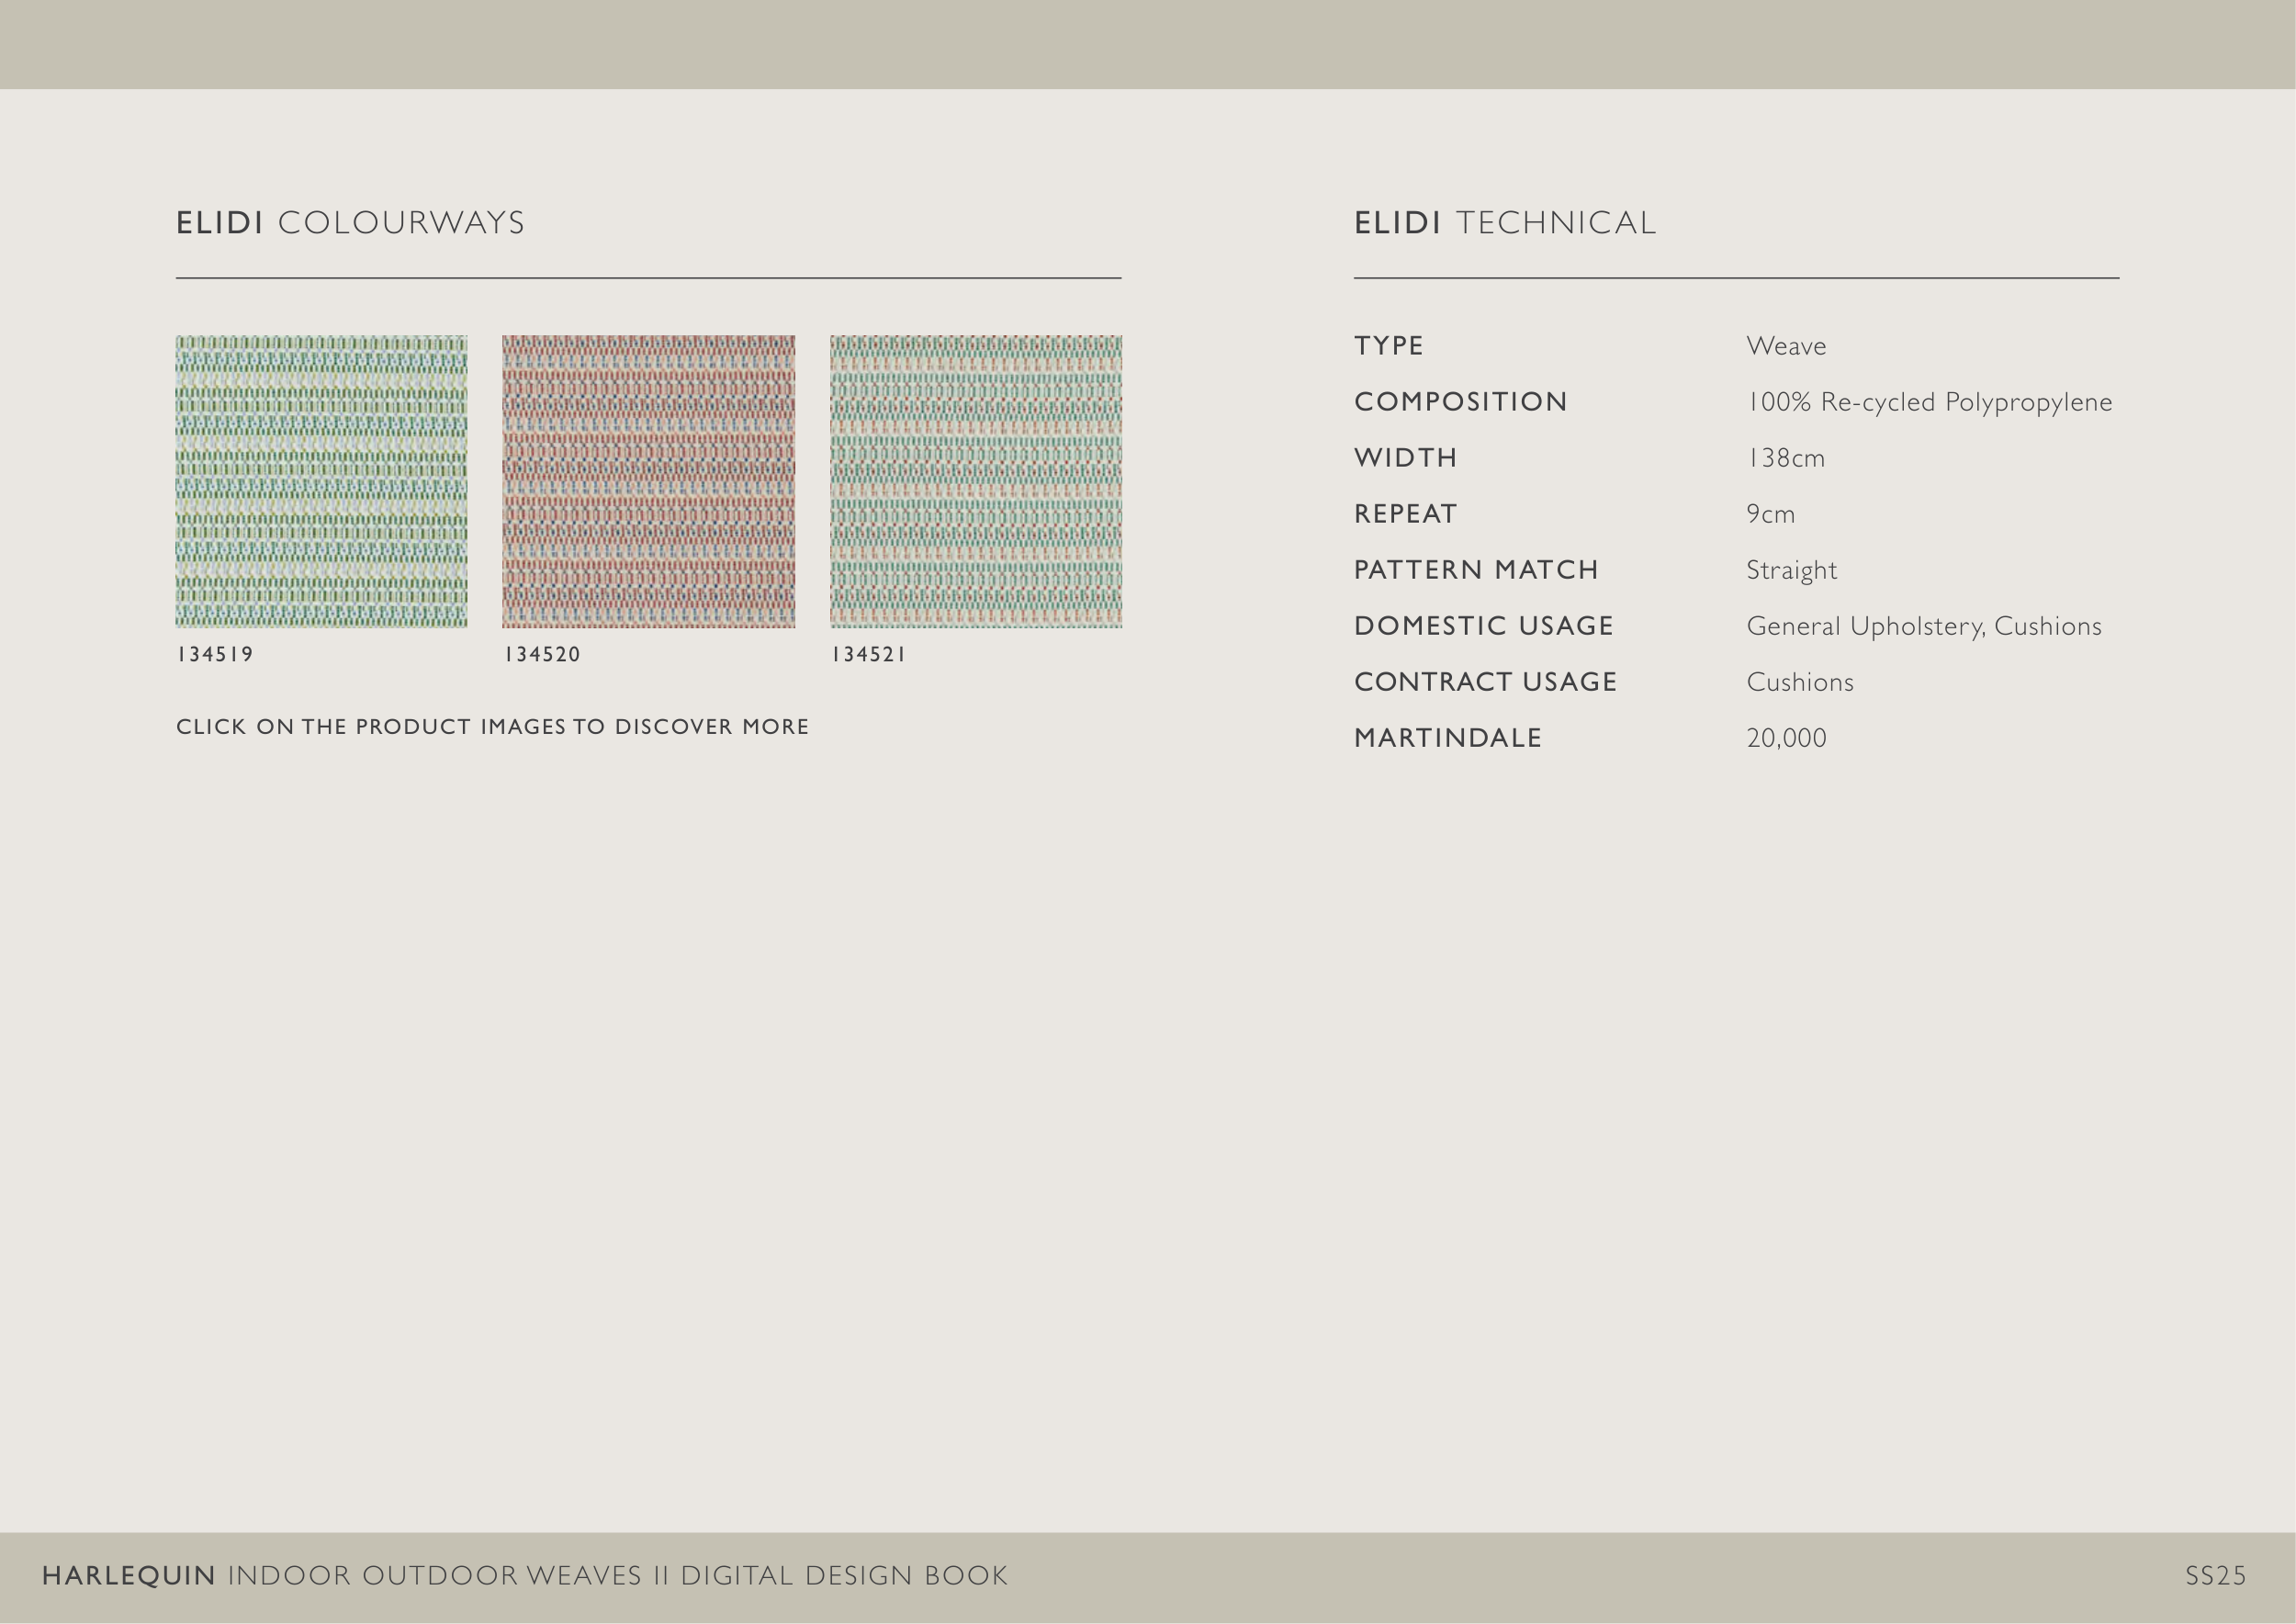Click the Harlequin footer book title
This screenshot has height=1624, width=2296.
pos(524,1576)
